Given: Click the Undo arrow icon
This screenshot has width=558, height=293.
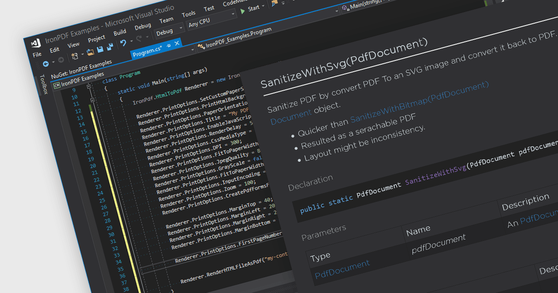Looking at the screenshot, I should (x=123, y=43).
